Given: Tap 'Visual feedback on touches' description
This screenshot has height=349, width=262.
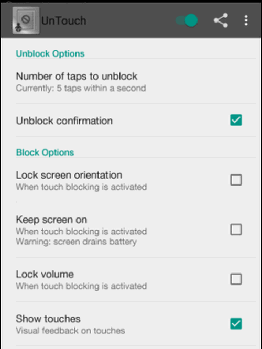Looking at the screenshot, I should point(70,331).
